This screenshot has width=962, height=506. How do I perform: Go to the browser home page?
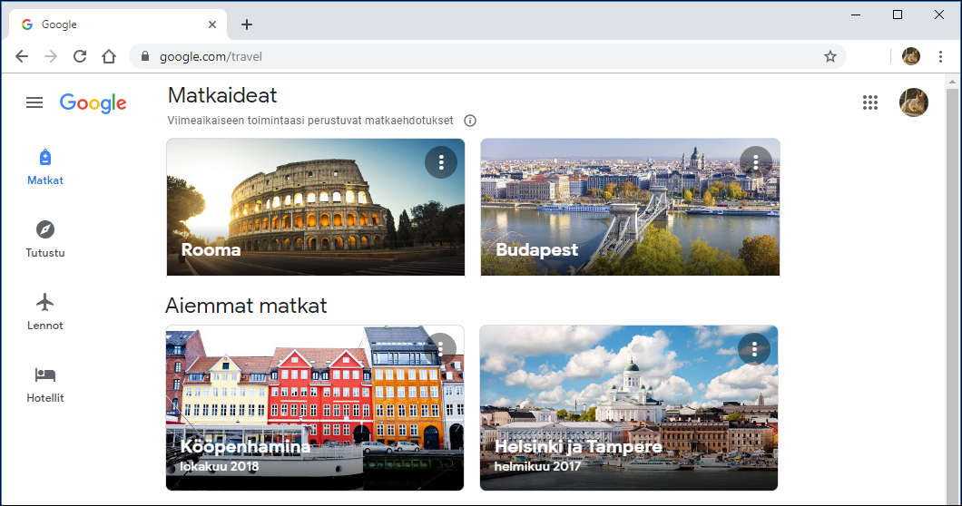coord(109,56)
